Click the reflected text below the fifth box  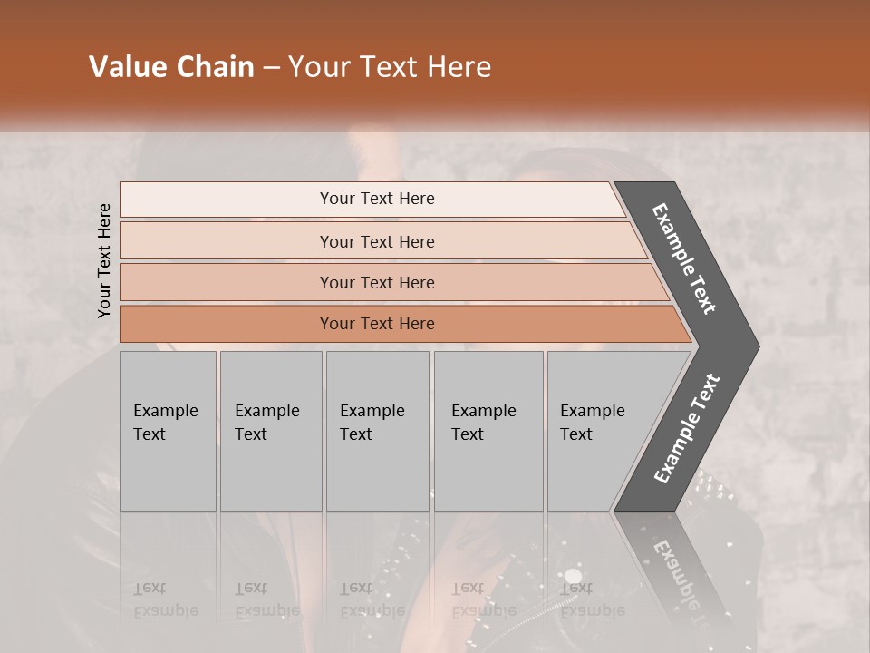tap(593, 599)
